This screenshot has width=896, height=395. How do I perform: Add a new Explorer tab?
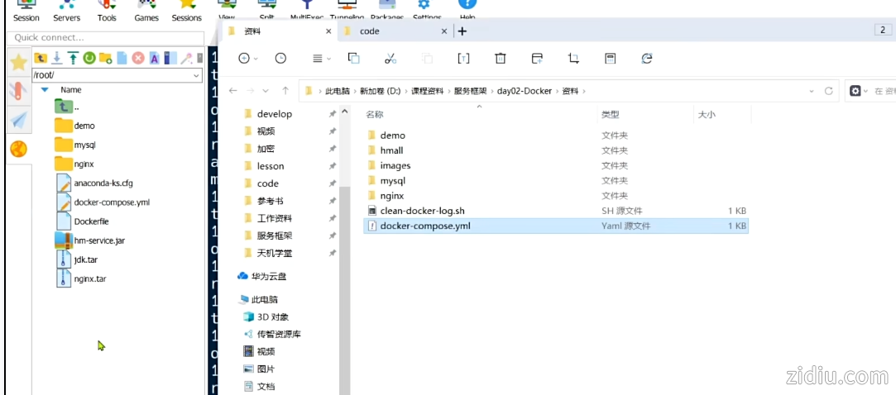click(462, 31)
